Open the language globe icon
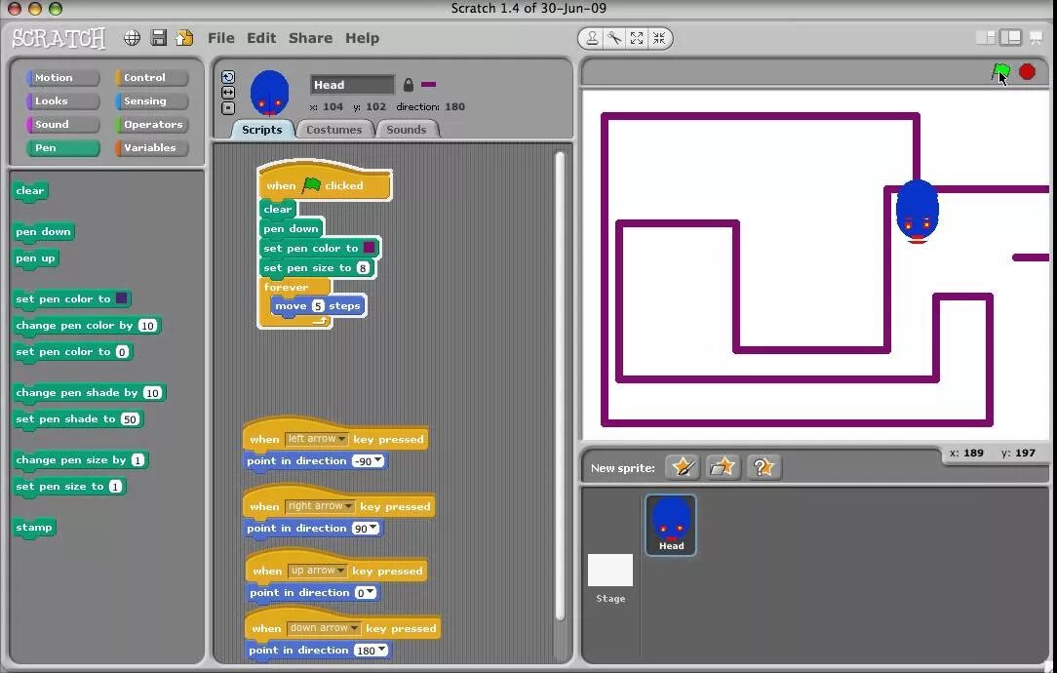 point(133,38)
